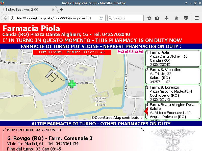This screenshot has width=202, height=151.
Task: Open the Firefox hamburger menu
Action: (197, 18)
